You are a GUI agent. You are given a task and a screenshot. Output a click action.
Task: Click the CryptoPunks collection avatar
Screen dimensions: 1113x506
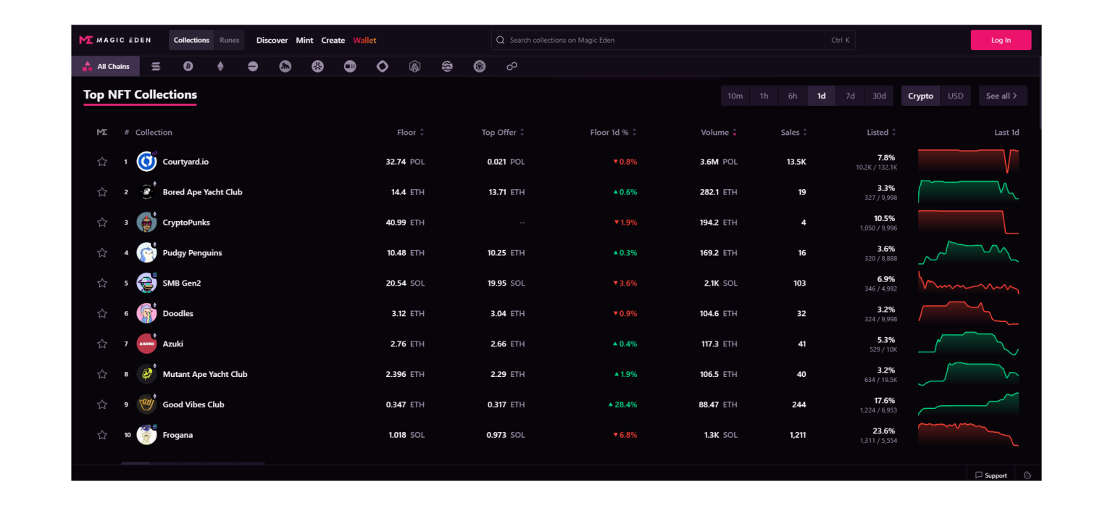147,223
